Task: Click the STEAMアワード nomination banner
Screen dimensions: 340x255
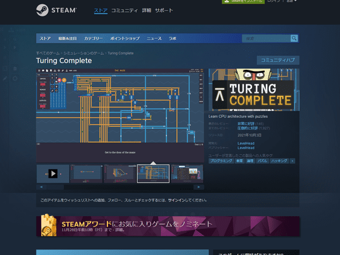Action: pyautogui.click(x=168, y=226)
